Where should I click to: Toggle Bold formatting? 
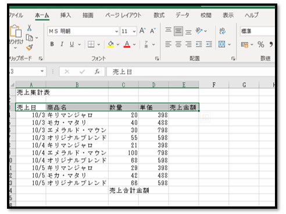click(52, 44)
